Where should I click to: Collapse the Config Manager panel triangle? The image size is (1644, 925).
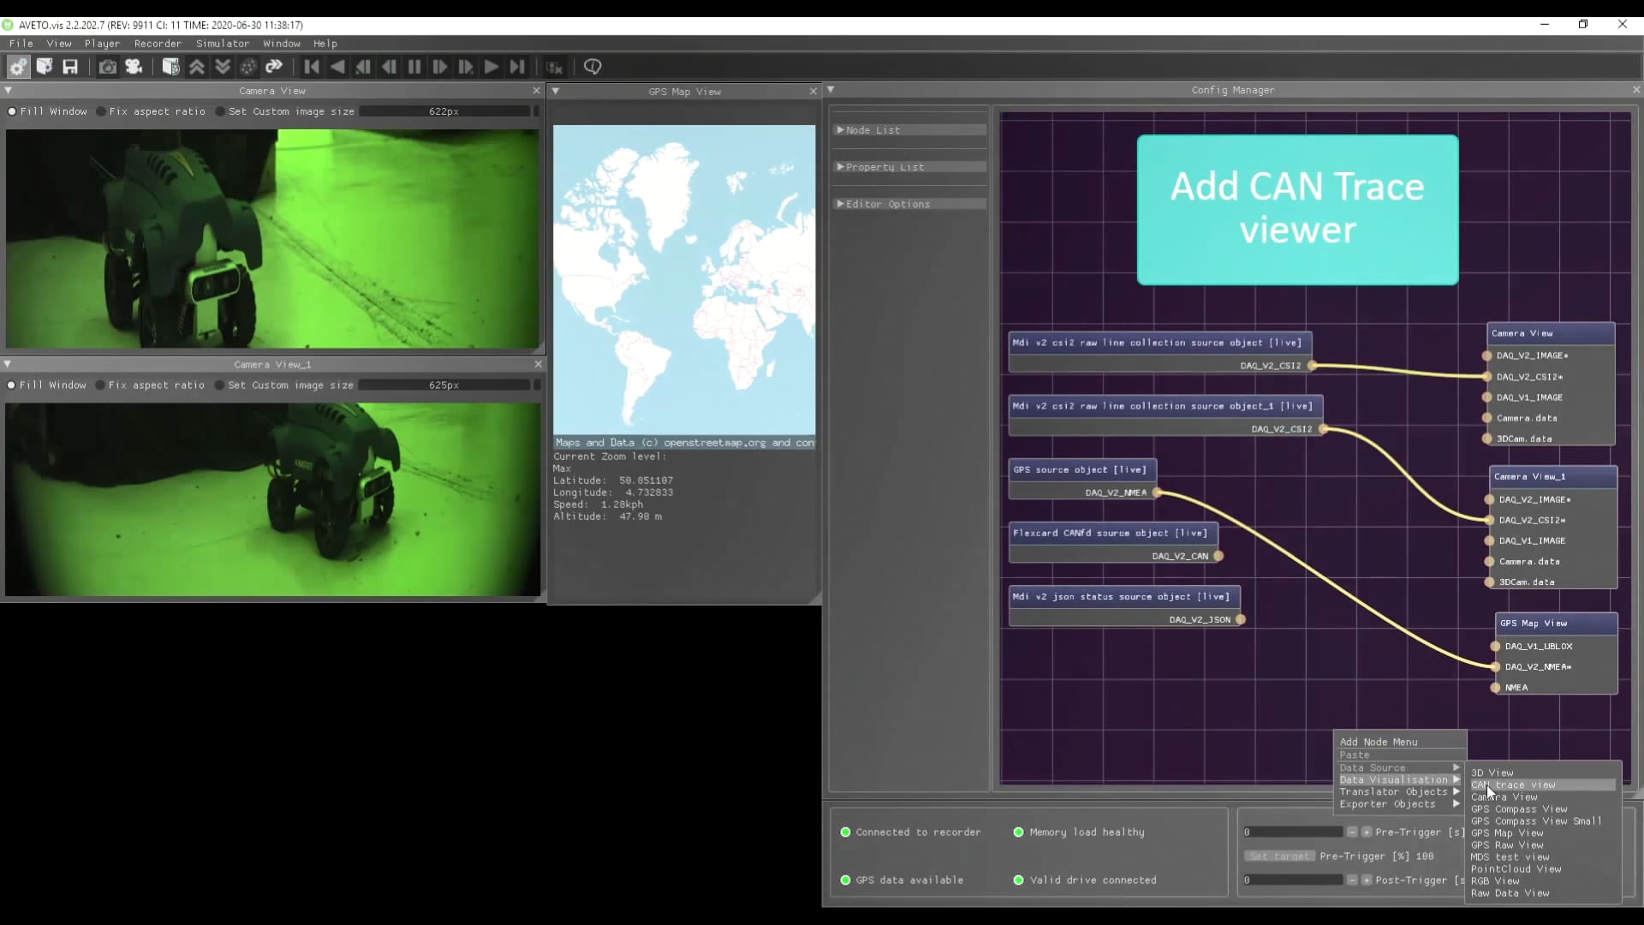click(831, 90)
